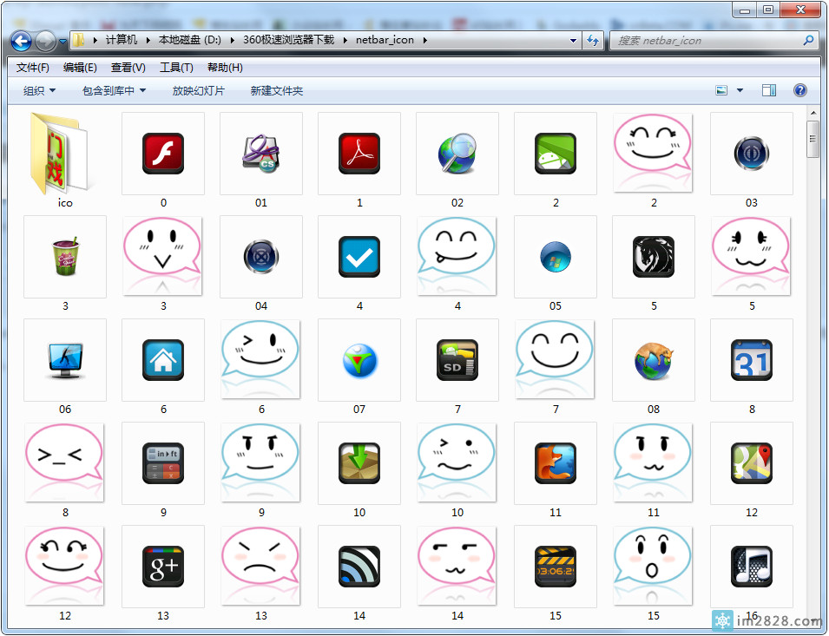Select the blue checkmark icon file named 4

coord(359,258)
